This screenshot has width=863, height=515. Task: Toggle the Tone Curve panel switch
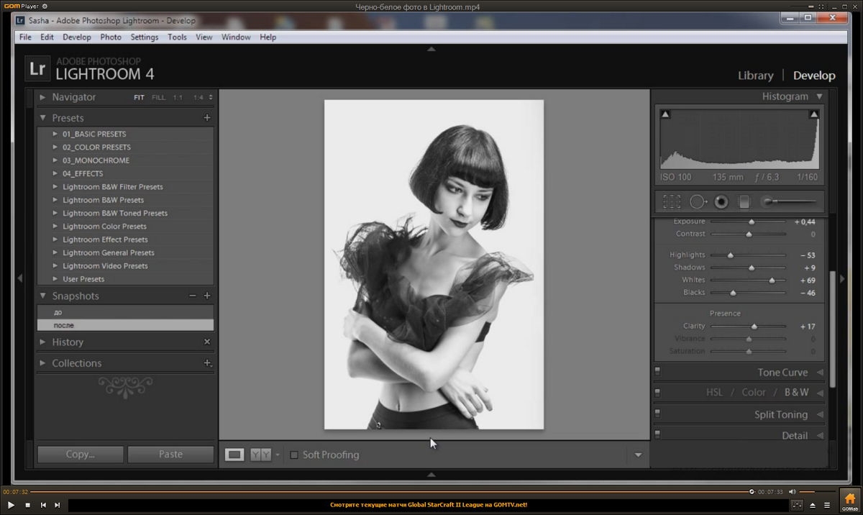657,372
